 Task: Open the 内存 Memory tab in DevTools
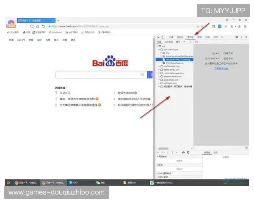pyautogui.click(x=215, y=37)
